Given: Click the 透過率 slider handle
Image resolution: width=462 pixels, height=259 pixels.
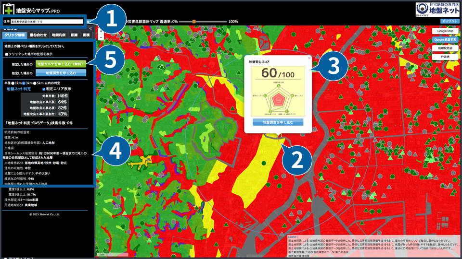Looking at the screenshot, I should [194, 22].
